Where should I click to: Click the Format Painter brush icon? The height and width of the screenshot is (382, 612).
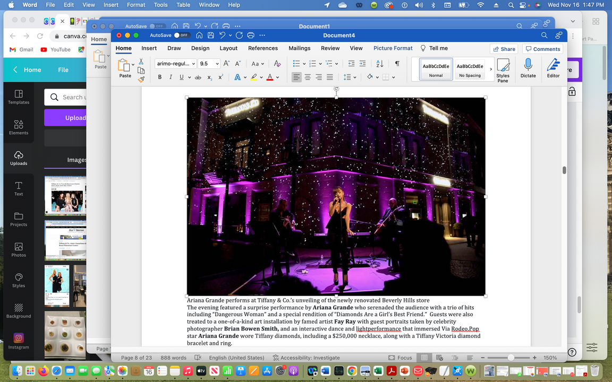pyautogui.click(x=141, y=80)
